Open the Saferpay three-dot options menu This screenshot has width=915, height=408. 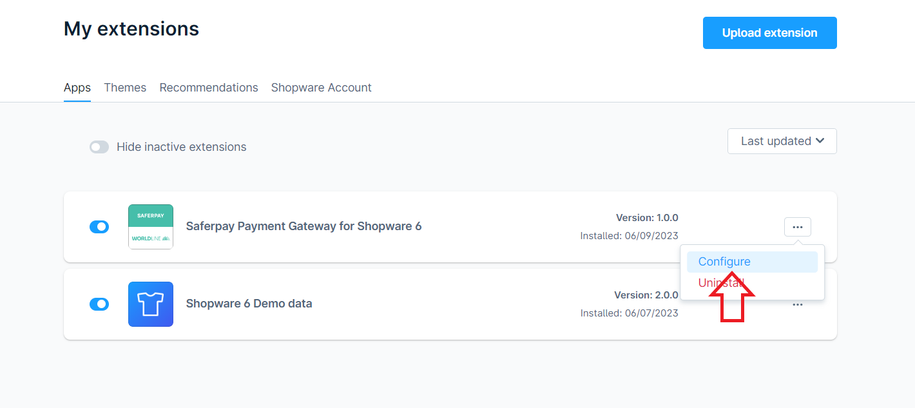point(798,227)
